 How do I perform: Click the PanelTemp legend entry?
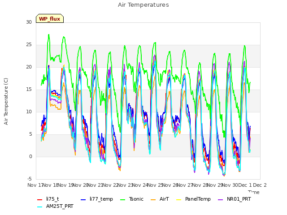click(193, 199)
